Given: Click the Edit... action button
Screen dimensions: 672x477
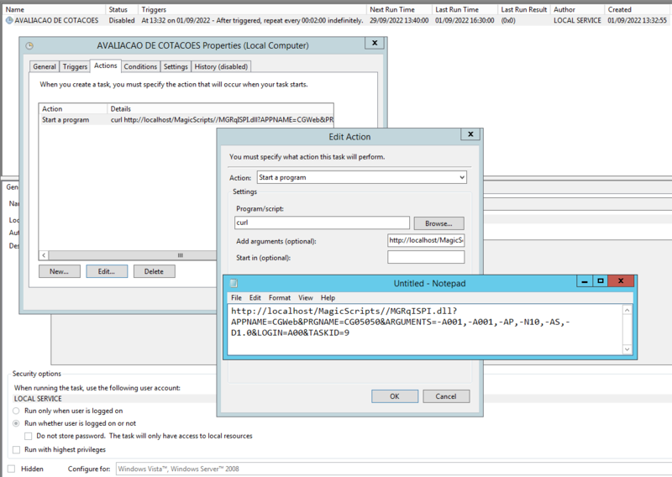Looking at the screenshot, I should (x=107, y=271).
